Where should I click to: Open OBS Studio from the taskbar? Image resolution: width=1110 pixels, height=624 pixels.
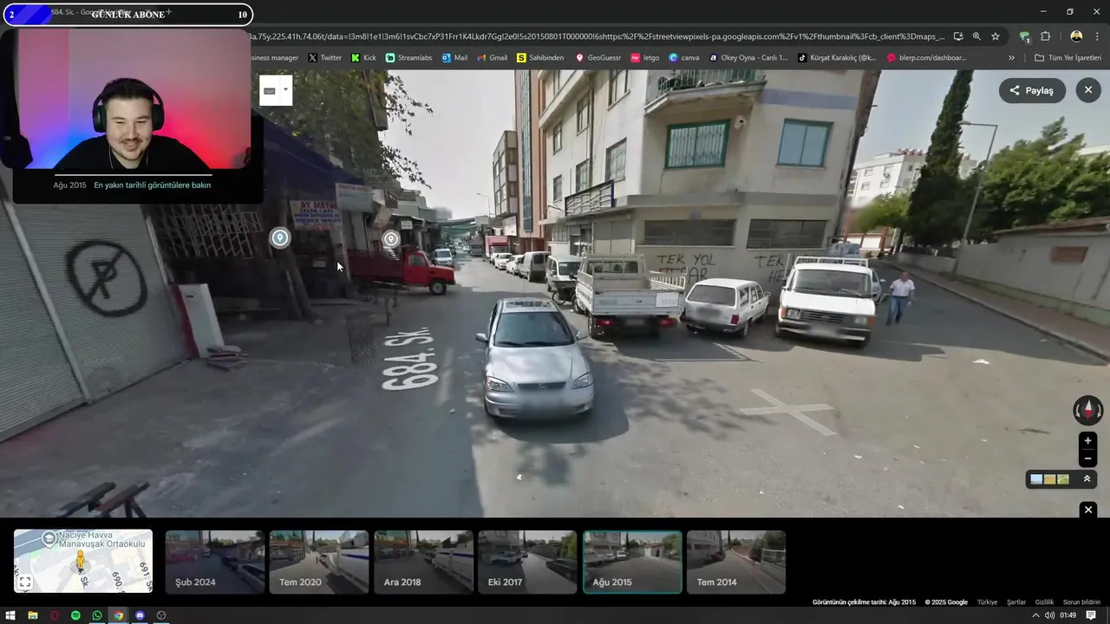(x=161, y=615)
